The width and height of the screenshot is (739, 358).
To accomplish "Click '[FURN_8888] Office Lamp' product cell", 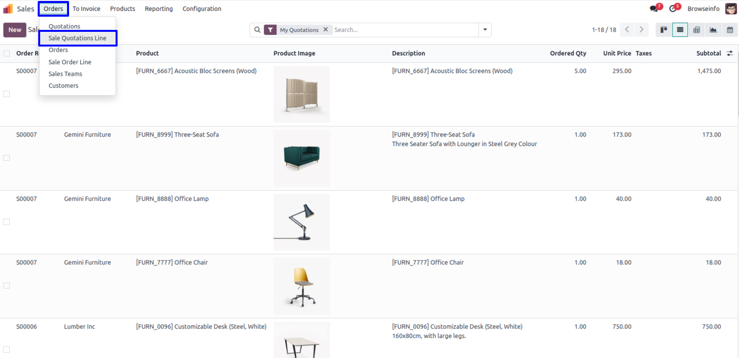I will [x=172, y=199].
